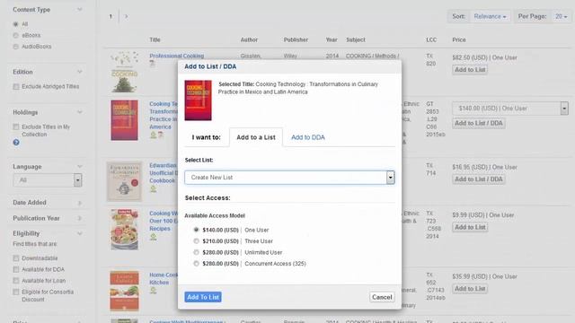This screenshot has height=323, width=575.
Task: Choose the Concurrent Access (325) option
Action: click(x=196, y=263)
